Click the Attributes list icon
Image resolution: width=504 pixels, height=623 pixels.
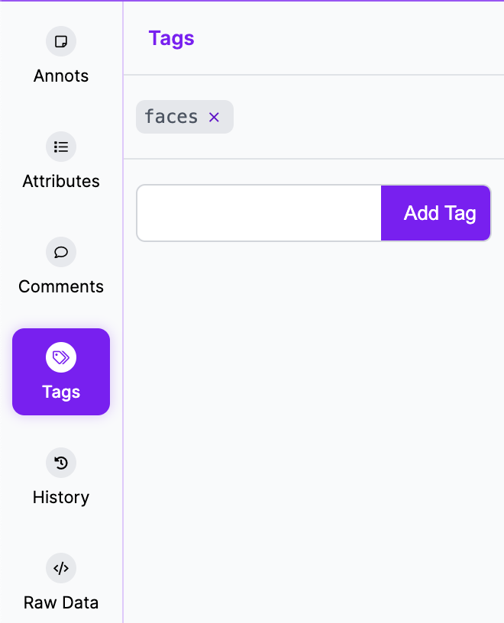coord(61,147)
